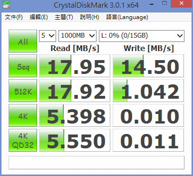This screenshot has width=193, height=176.
Task: Open the 主題(T) theme menu
Action: [x=64, y=17]
